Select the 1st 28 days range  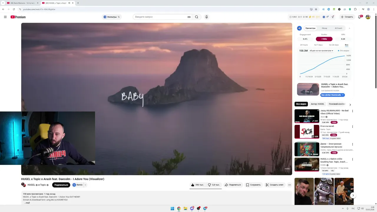click(334, 45)
